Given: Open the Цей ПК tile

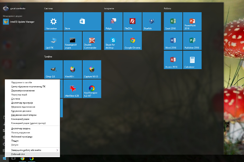Looking at the screenshot, I should pyautogui.click(x=54, y=41).
